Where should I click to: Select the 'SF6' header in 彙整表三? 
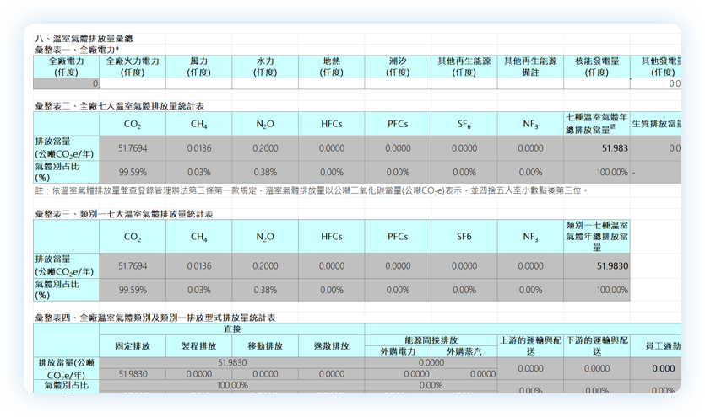(x=464, y=236)
